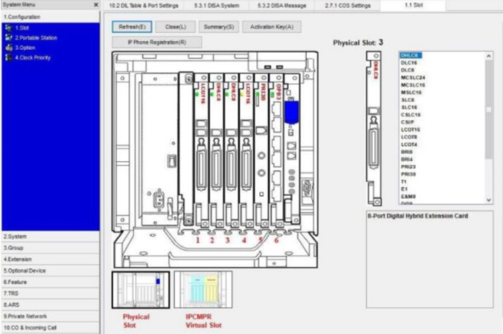Image resolution: width=503 pixels, height=334 pixels.
Task: Switch to 5.3.2 DISA Message tab
Action: (x=282, y=6)
